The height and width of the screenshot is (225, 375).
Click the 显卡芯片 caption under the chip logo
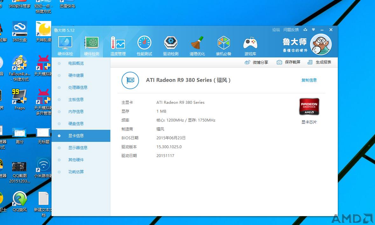309,122
